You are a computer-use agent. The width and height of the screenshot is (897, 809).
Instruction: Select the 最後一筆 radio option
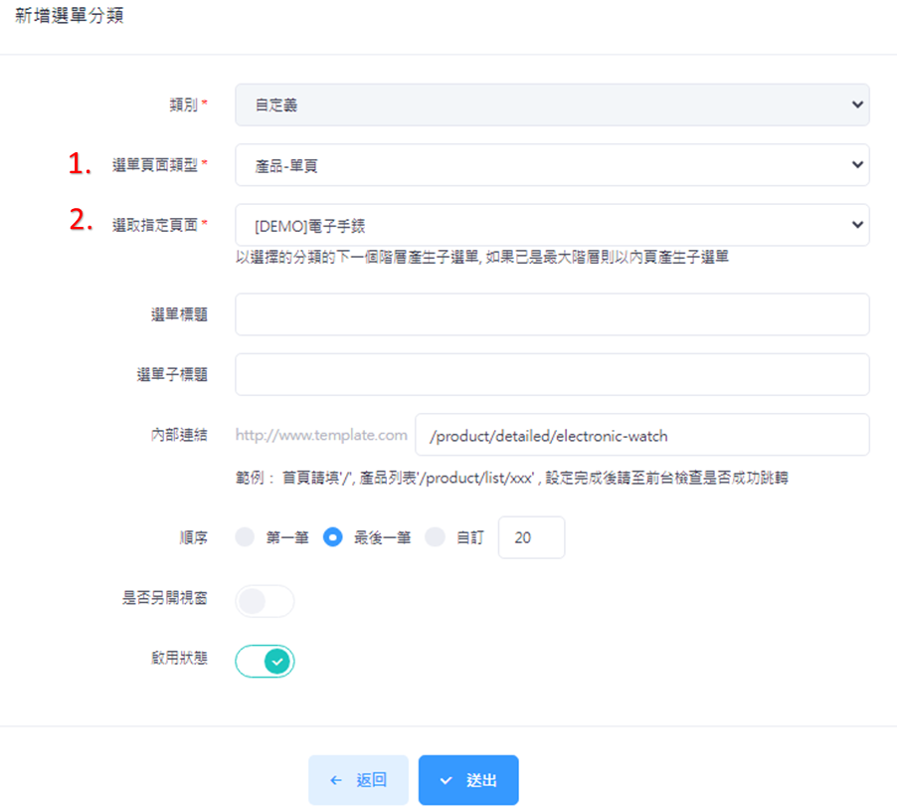click(333, 537)
